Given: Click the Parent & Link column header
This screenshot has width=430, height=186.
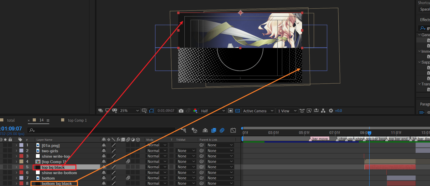Looking at the screenshot, I should tap(208, 140).
